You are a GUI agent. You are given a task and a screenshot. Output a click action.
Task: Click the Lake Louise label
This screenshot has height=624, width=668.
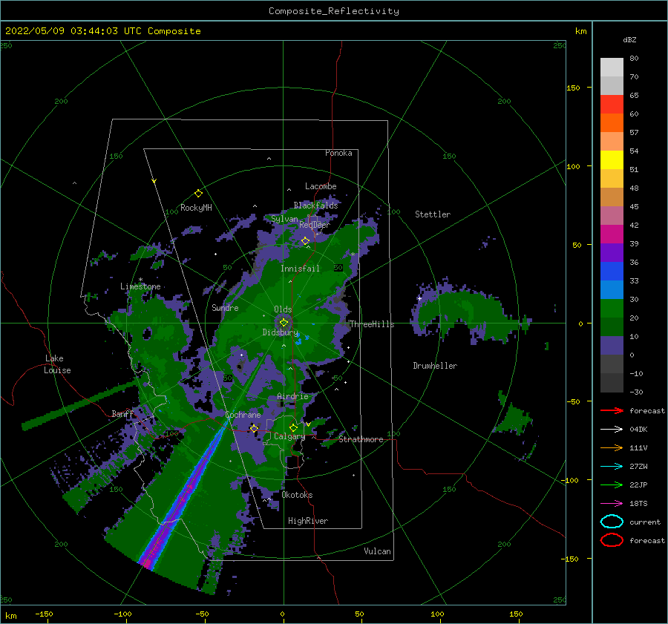point(57,364)
